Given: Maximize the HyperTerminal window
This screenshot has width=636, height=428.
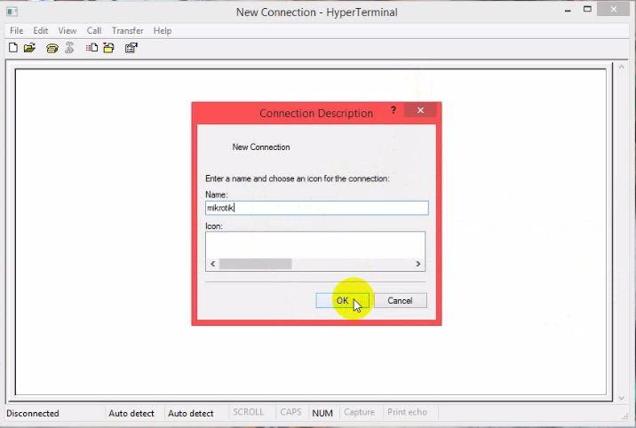Looking at the screenshot, I should tap(587, 9).
